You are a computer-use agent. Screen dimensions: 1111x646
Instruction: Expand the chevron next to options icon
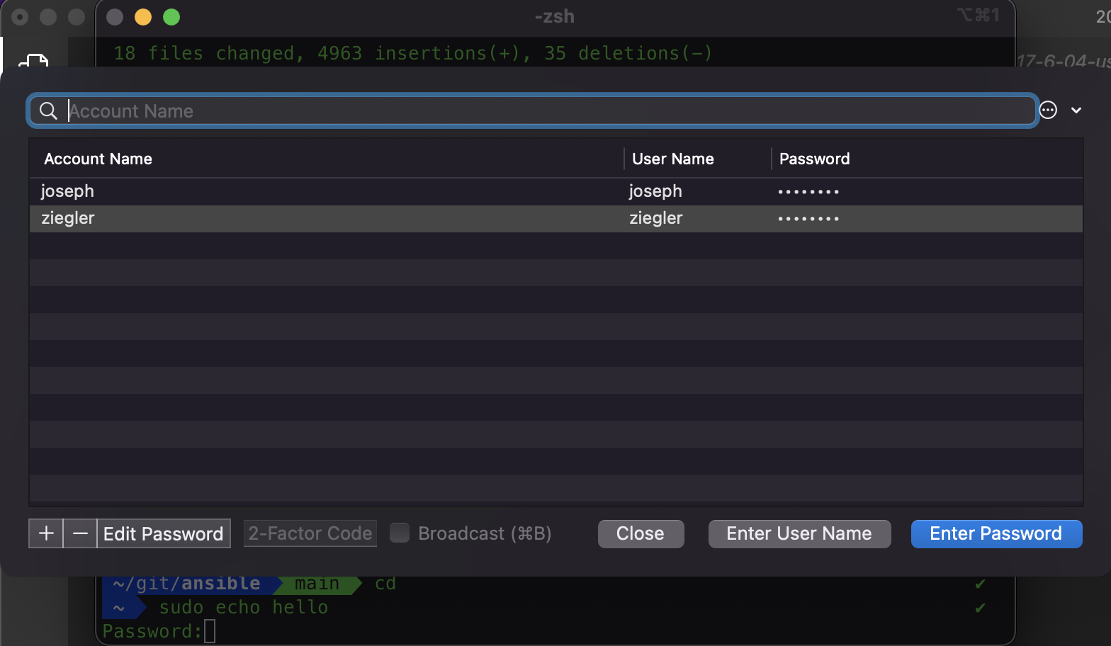[x=1076, y=110]
